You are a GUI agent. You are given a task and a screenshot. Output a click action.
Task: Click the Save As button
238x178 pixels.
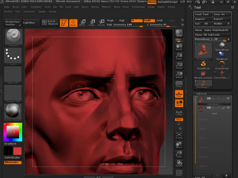[222, 14]
